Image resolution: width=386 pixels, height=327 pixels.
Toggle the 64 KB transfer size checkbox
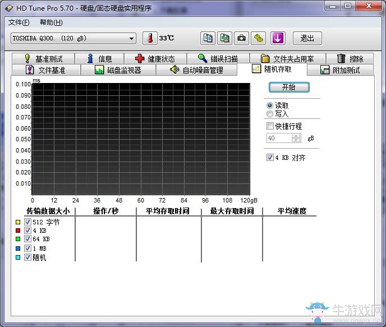point(27,239)
